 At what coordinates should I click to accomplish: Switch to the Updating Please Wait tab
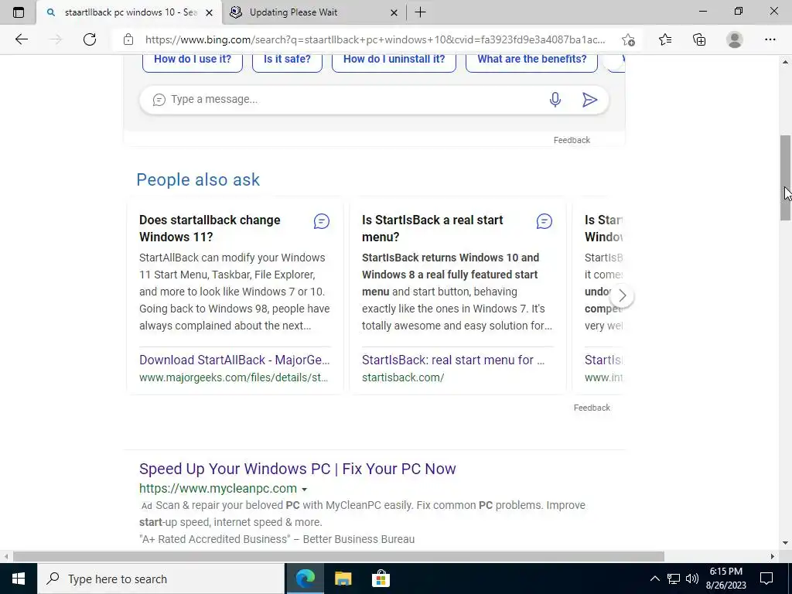[313, 12]
